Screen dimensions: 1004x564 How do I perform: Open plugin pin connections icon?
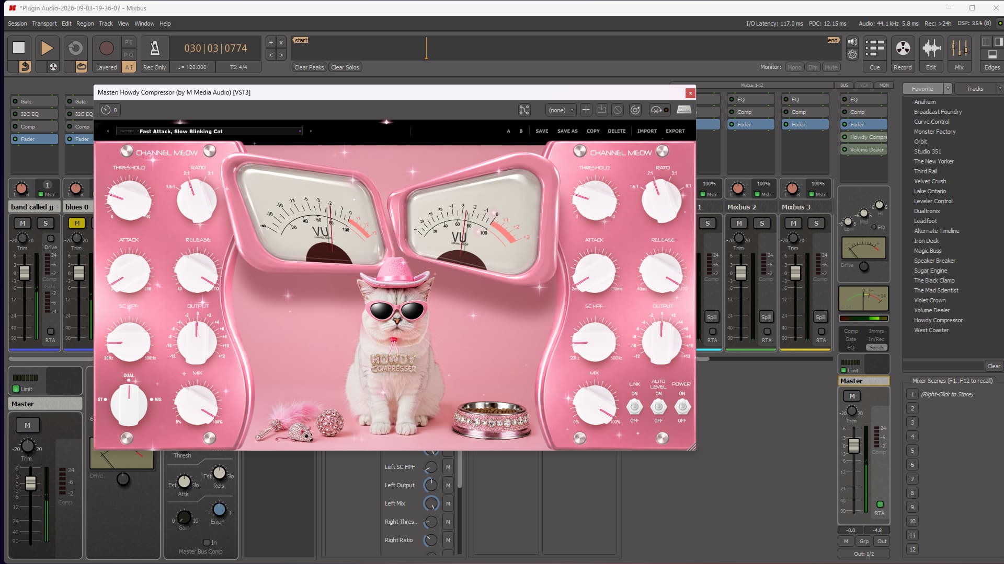524,110
